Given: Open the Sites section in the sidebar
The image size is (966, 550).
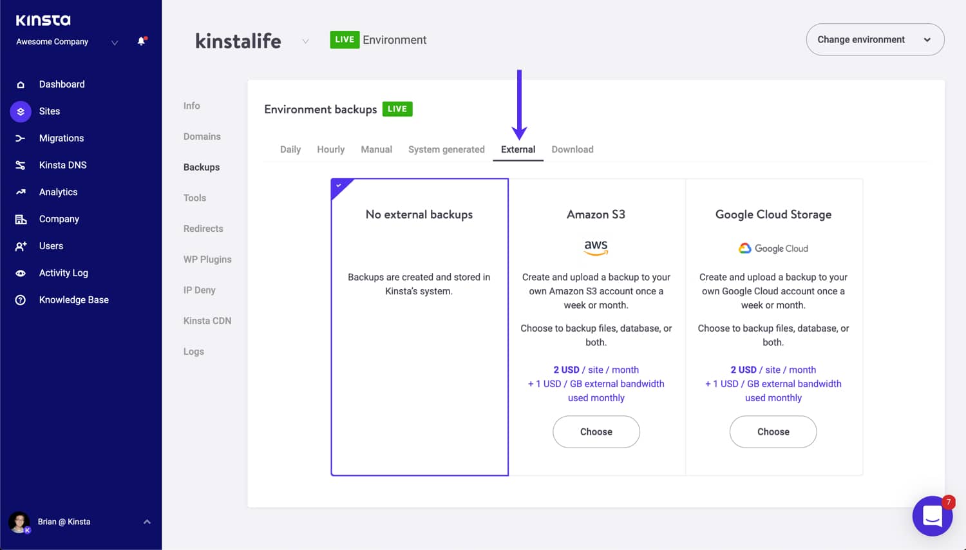Looking at the screenshot, I should pos(20,111).
